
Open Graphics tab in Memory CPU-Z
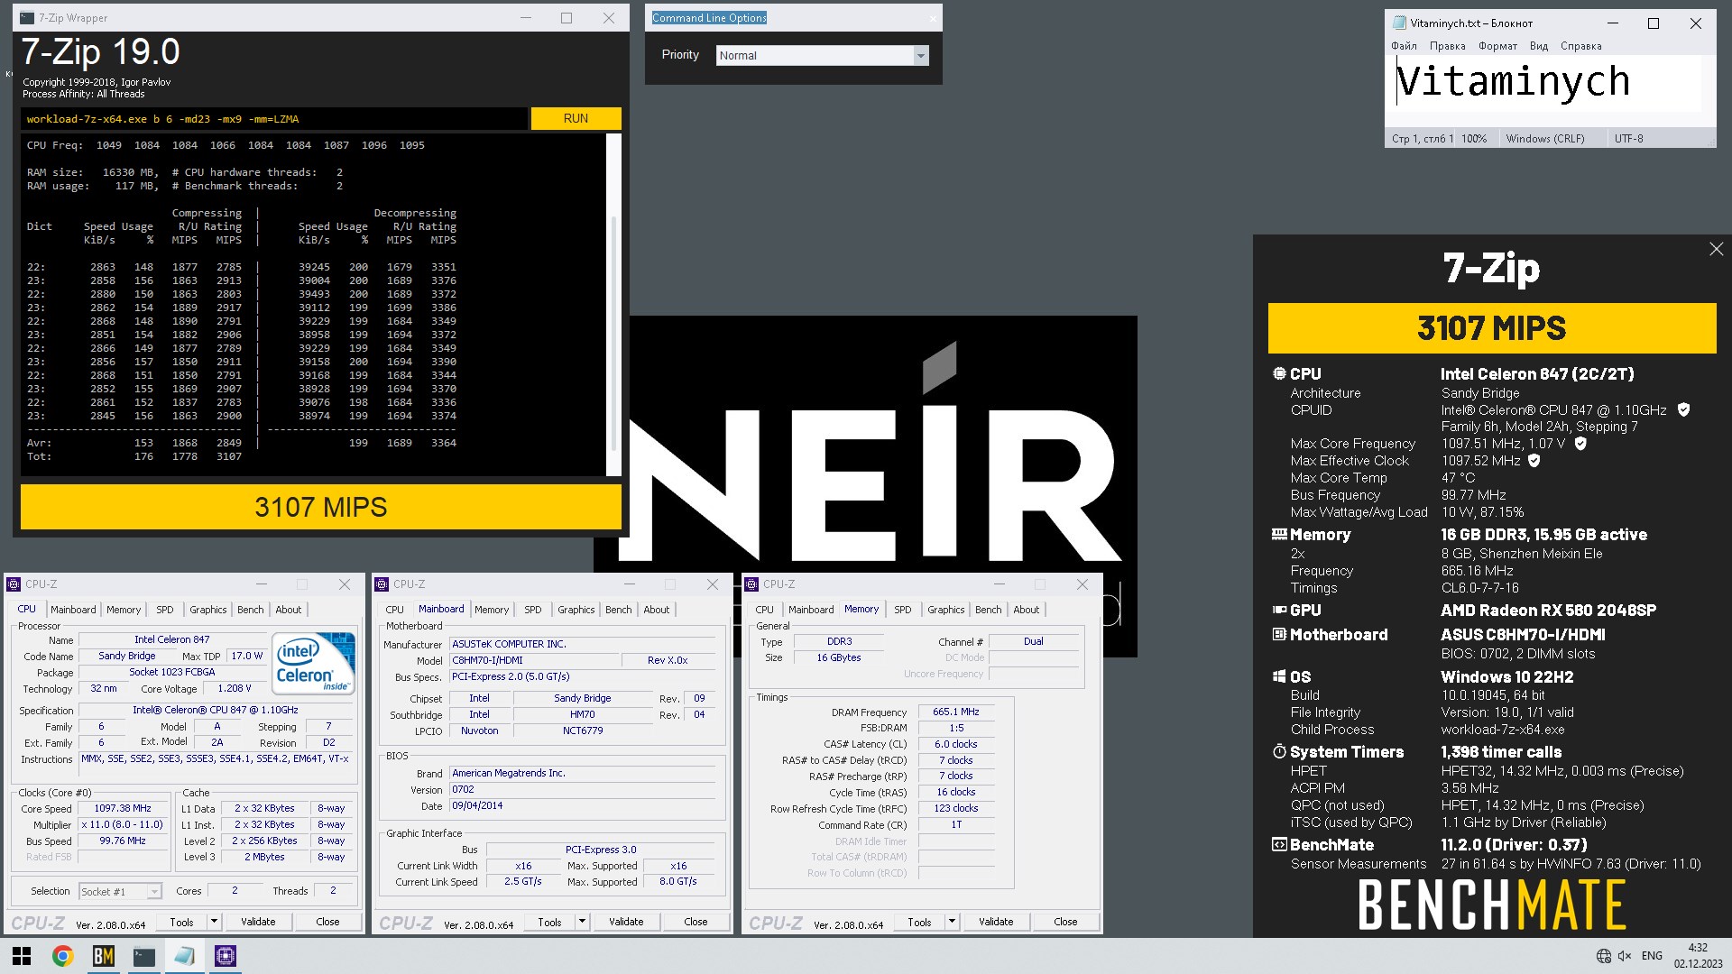(x=946, y=610)
